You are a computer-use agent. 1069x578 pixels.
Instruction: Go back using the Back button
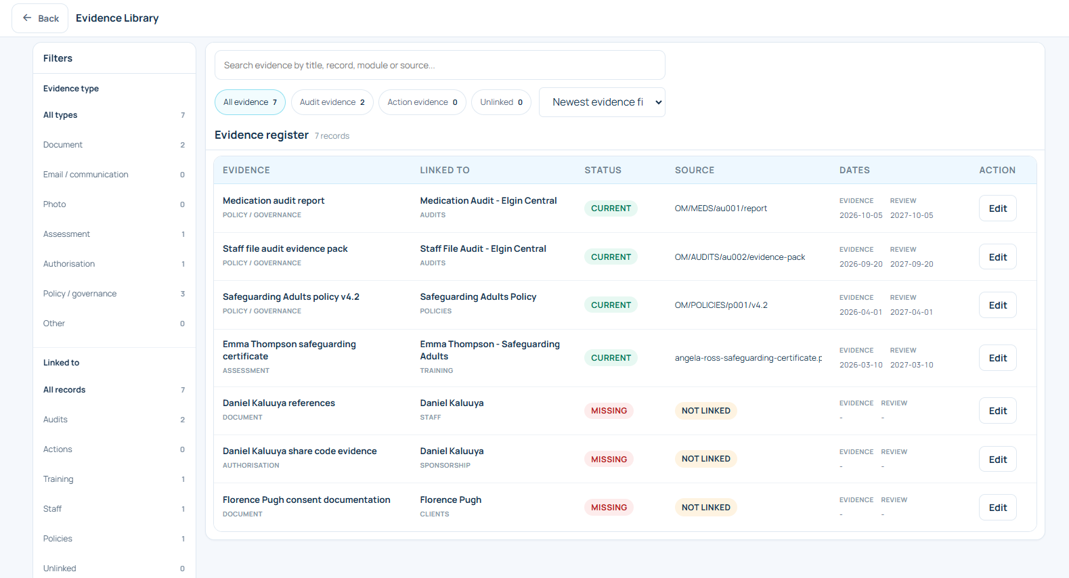click(40, 18)
